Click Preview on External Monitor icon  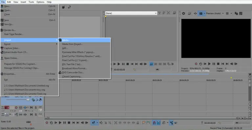pos(189,13)
